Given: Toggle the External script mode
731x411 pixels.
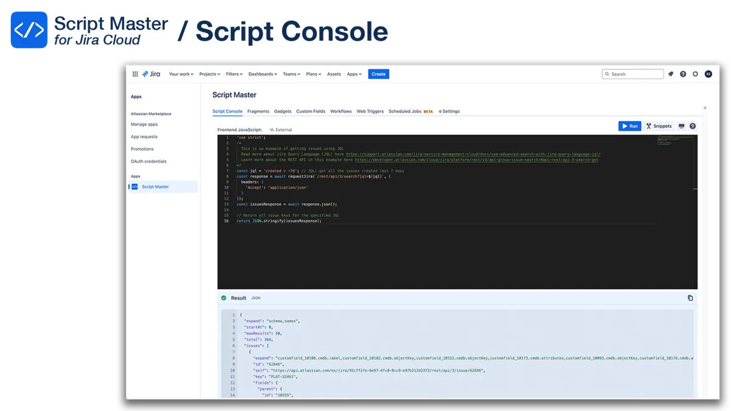Looking at the screenshot, I should coord(281,130).
